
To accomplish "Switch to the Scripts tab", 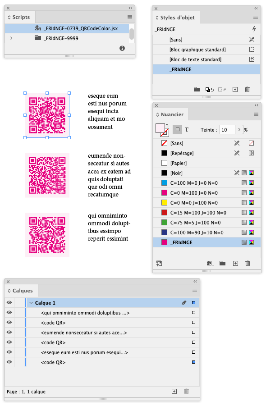I will pos(19,17).
